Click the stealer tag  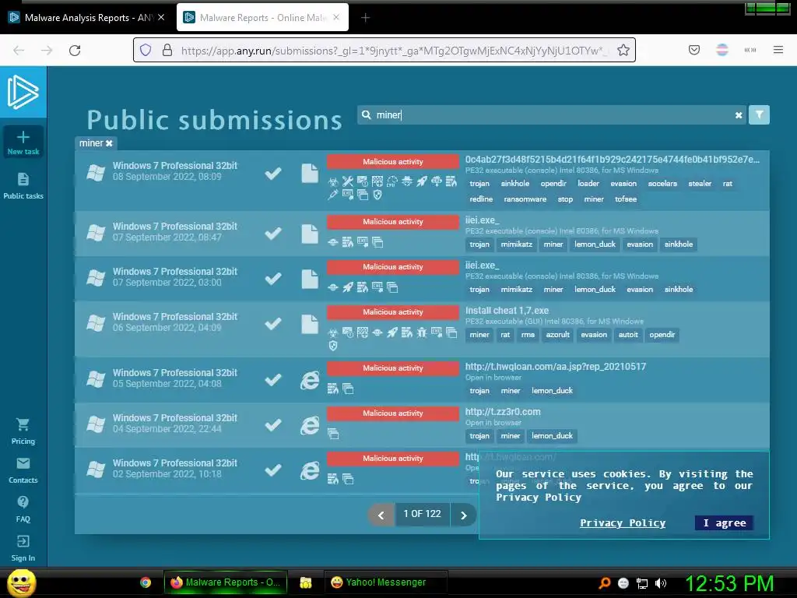pyautogui.click(x=700, y=184)
